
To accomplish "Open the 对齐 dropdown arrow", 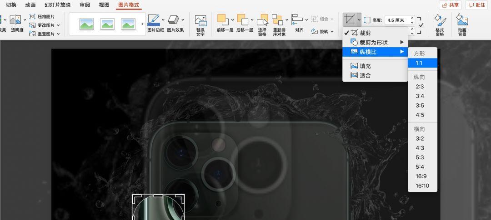I will (306, 20).
